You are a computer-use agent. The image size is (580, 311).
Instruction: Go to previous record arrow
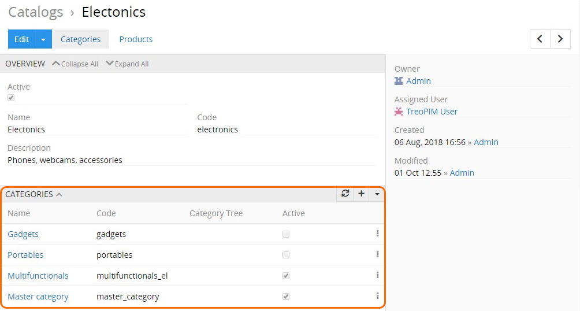point(540,39)
